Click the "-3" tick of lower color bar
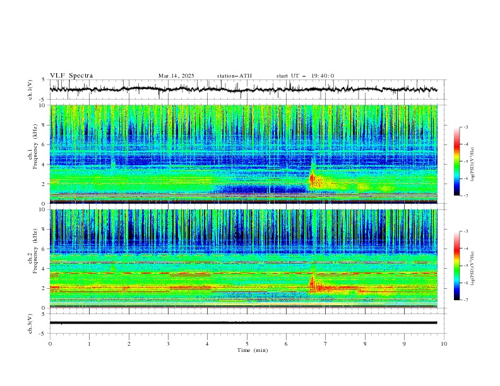This screenshot has height=386, width=500. point(465,231)
